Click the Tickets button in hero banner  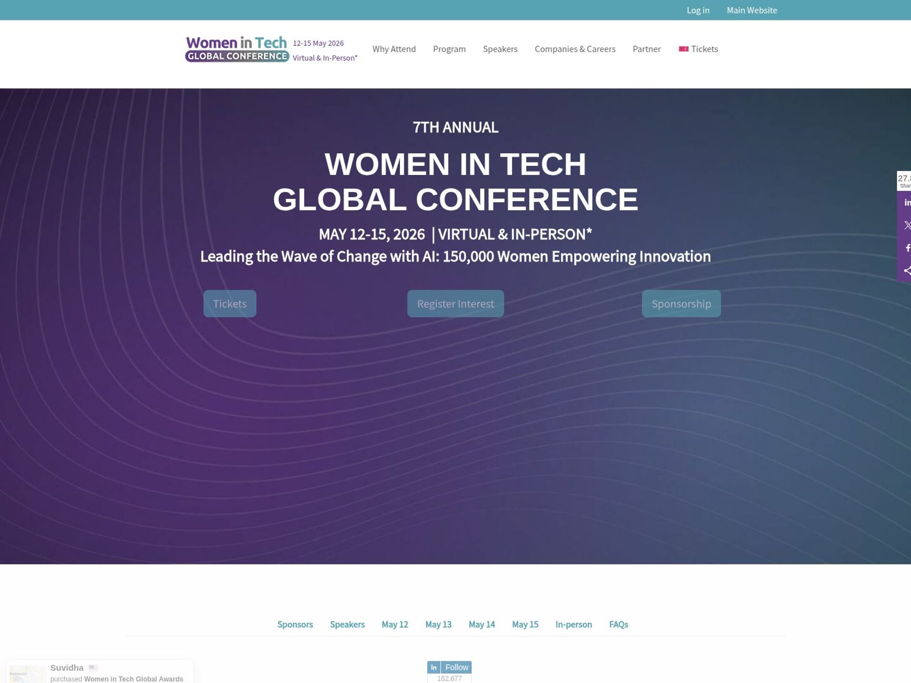click(x=230, y=304)
